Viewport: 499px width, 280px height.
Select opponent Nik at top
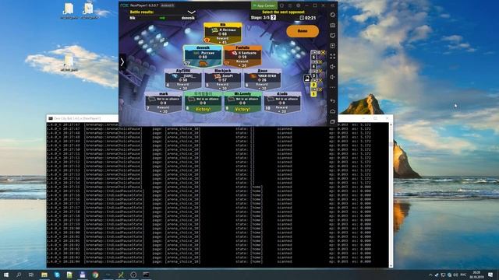pyautogui.click(x=223, y=33)
